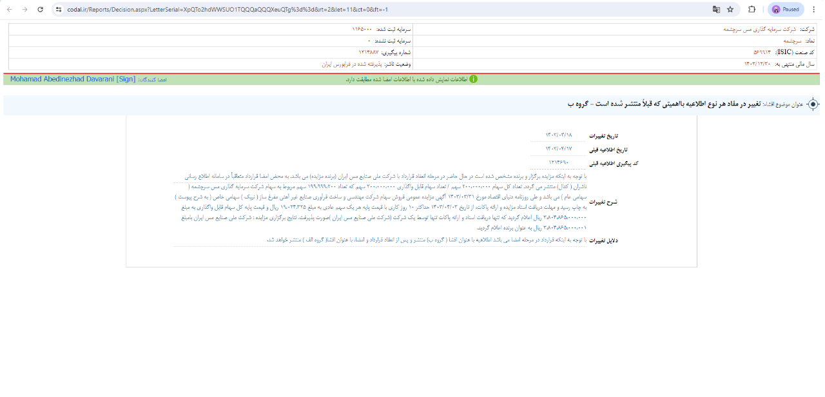Open the browser extensions puzzle icon
This screenshot has width=825, height=397.
[x=752, y=10]
